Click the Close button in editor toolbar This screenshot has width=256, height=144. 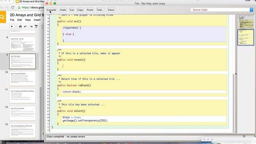click(111, 10)
